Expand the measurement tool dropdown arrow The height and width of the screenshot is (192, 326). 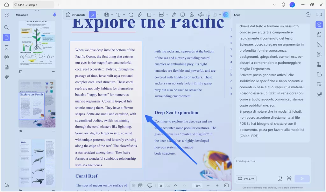tap(167, 15)
